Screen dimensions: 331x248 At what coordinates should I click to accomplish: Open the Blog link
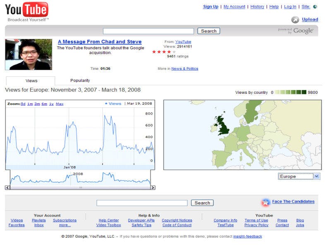coord(300,220)
